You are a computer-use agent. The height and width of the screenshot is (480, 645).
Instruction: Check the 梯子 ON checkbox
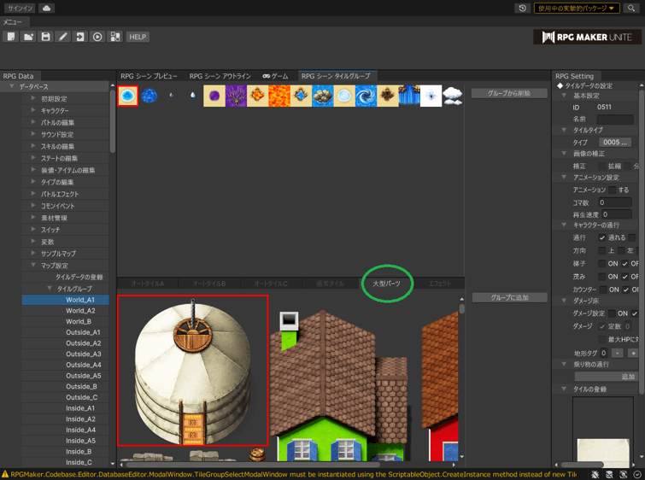(x=602, y=264)
